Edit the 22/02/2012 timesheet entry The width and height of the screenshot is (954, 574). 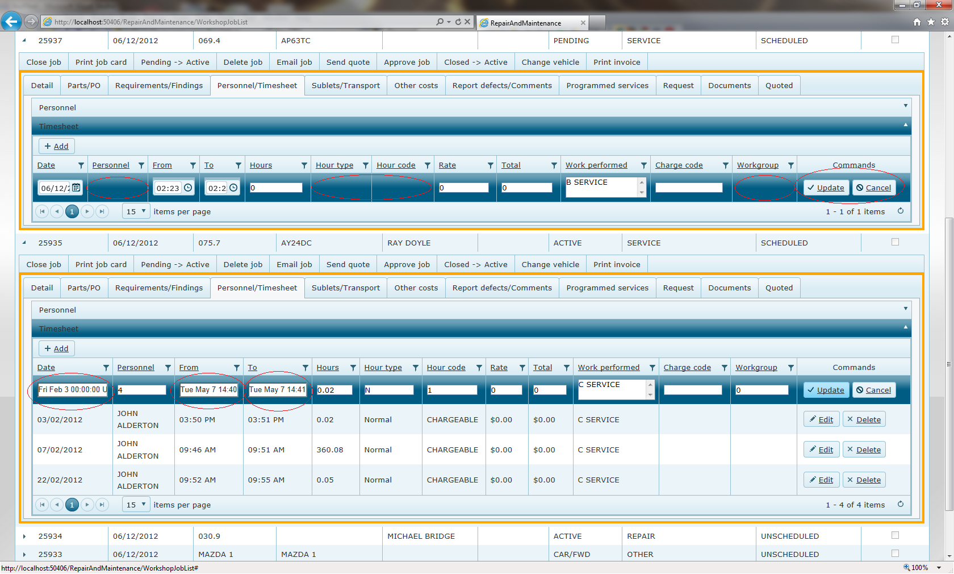[x=822, y=480]
